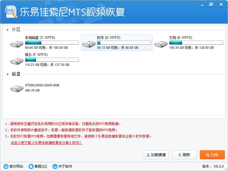This screenshot has height=171, width=228.
Task: Select the software D drive icon
Action: tap(89, 44)
